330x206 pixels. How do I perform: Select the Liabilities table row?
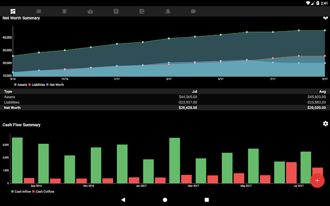[x=165, y=102]
